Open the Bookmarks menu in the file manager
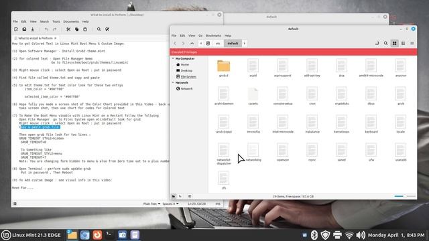This screenshot has width=429, height=241. click(x=213, y=35)
